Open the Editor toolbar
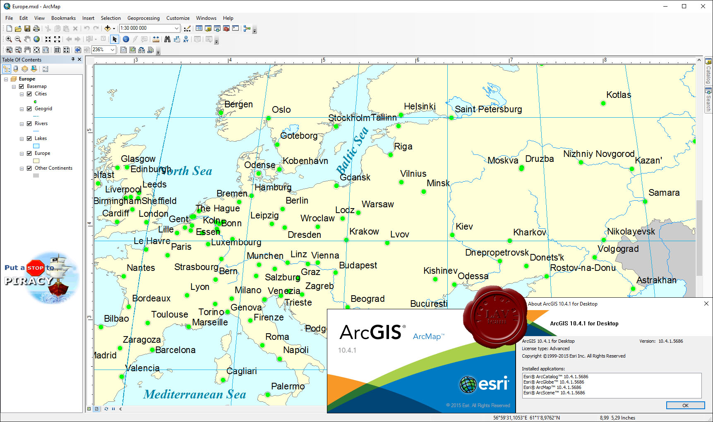This screenshot has height=422, width=713. (x=187, y=28)
